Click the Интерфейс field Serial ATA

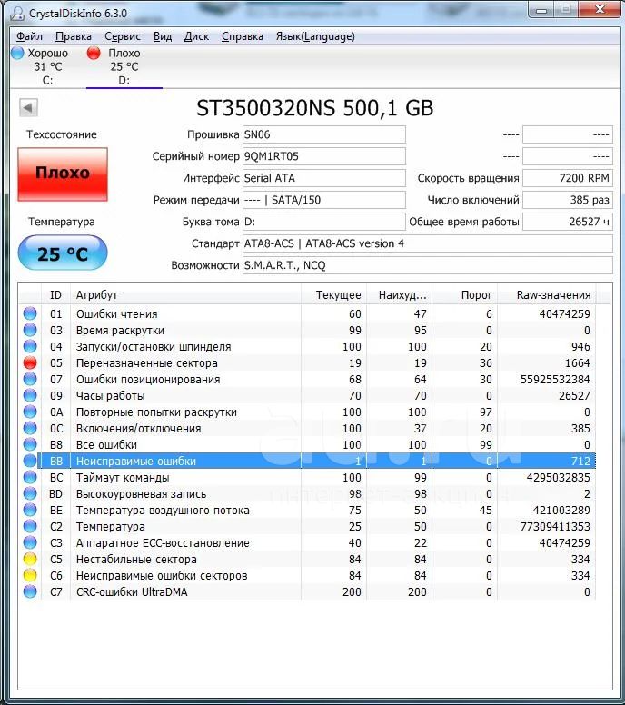click(323, 178)
